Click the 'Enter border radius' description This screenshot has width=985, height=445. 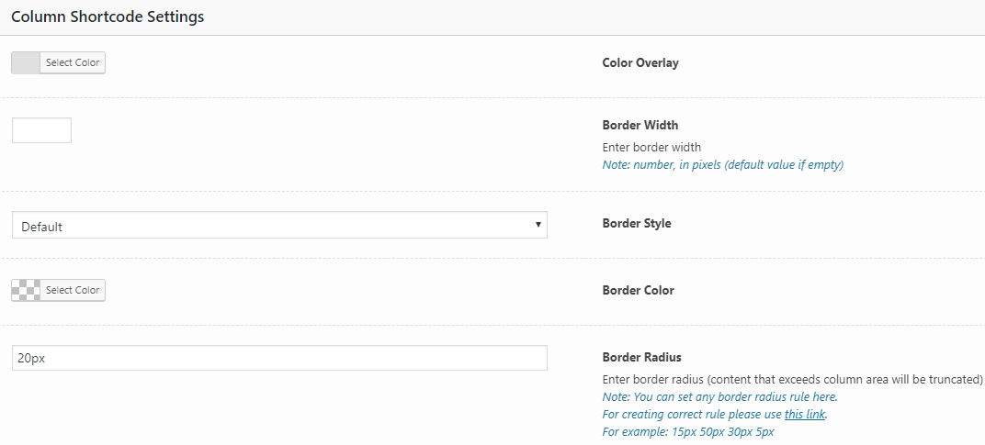click(792, 380)
